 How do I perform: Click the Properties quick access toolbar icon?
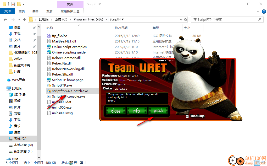(x=13, y=4)
